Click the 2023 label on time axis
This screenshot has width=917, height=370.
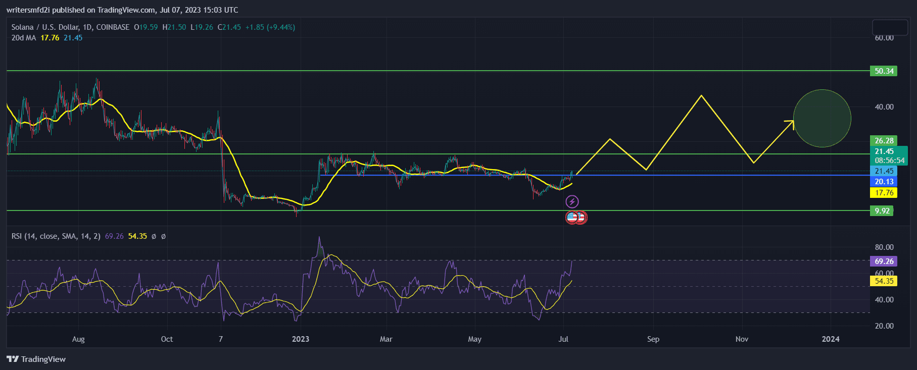point(301,339)
